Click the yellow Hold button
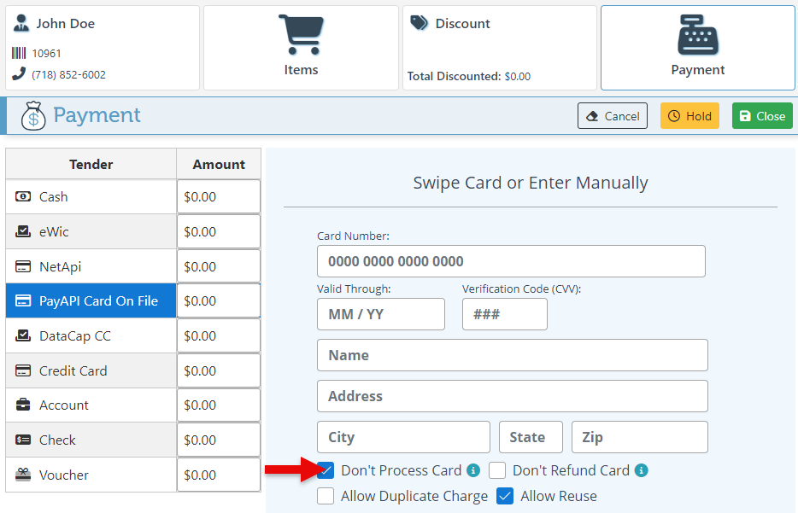The width and height of the screenshot is (798, 513). [689, 116]
